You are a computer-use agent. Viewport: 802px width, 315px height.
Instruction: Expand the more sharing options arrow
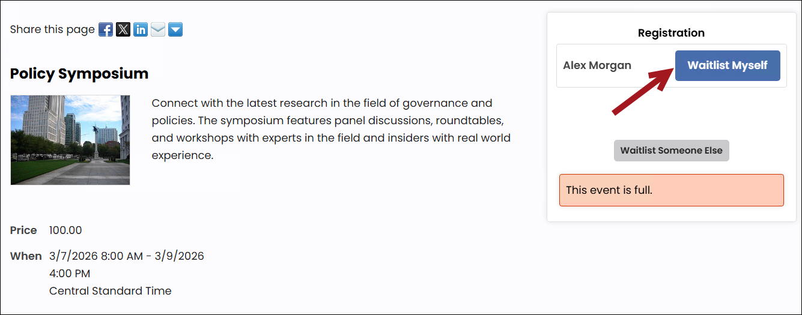pos(175,29)
